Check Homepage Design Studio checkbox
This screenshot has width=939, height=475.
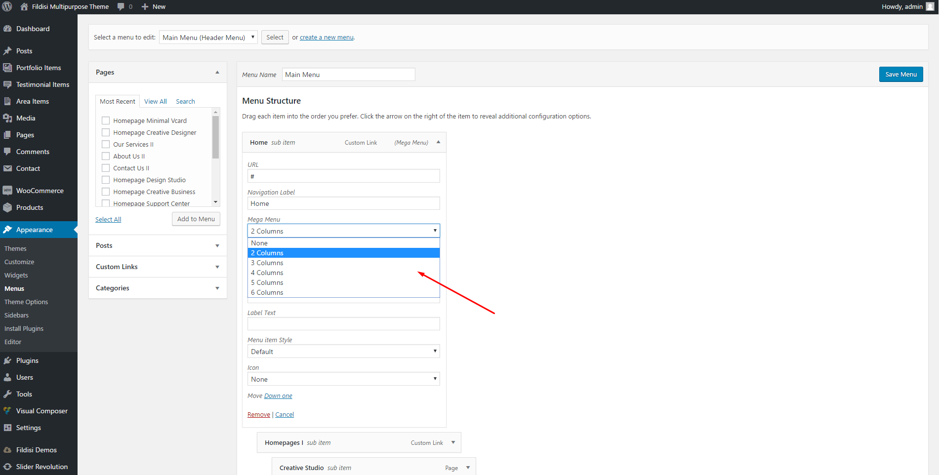[x=106, y=180]
